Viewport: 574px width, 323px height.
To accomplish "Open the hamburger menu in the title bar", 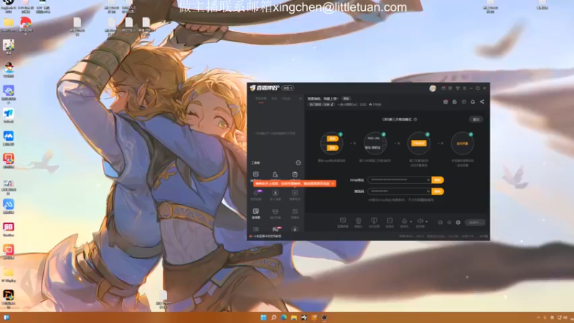I will pos(464,88).
